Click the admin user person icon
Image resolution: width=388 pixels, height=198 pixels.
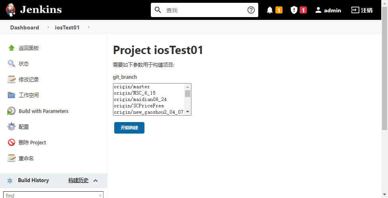coord(318,10)
